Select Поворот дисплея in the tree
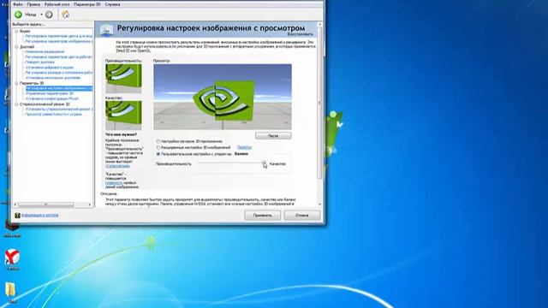548x308 pixels. click(x=39, y=62)
